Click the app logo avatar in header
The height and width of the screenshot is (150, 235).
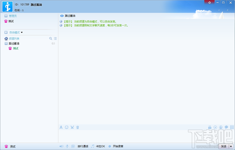(x=7, y=7)
